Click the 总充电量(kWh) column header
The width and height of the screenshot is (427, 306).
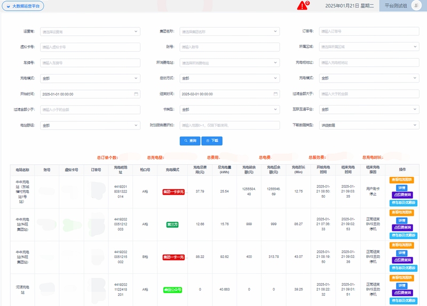pos(224,170)
